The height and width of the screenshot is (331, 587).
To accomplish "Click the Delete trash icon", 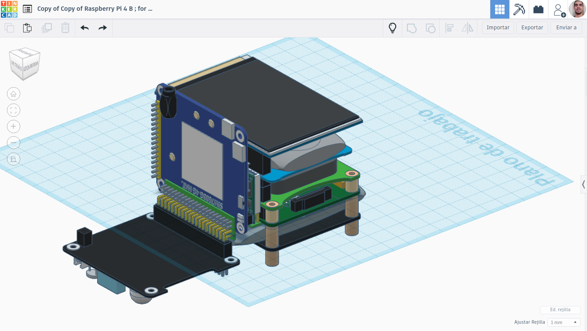I will tap(65, 28).
